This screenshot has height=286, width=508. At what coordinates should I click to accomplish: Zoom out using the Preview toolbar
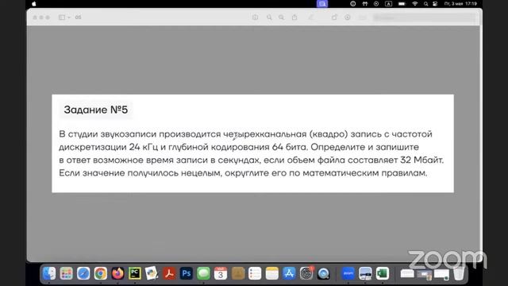(269, 17)
